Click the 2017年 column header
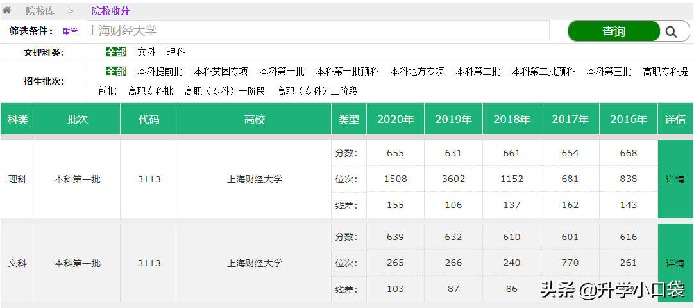694x308 pixels. tap(570, 119)
